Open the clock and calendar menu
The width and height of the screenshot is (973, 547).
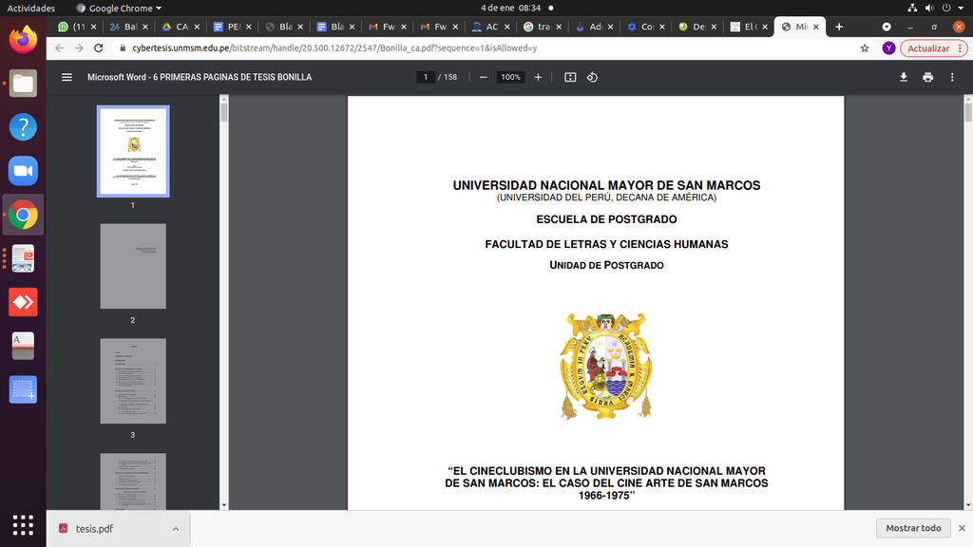510,8
